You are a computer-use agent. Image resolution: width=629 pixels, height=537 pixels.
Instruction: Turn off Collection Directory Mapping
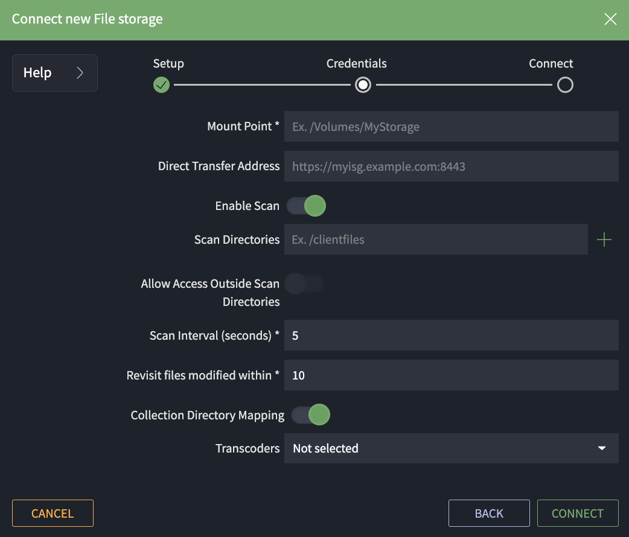(x=311, y=415)
